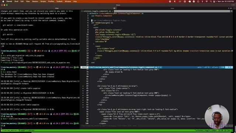The width and height of the screenshot is (236, 133).
Task: Click the 'create table puppies' log line
Action: tap(21, 88)
